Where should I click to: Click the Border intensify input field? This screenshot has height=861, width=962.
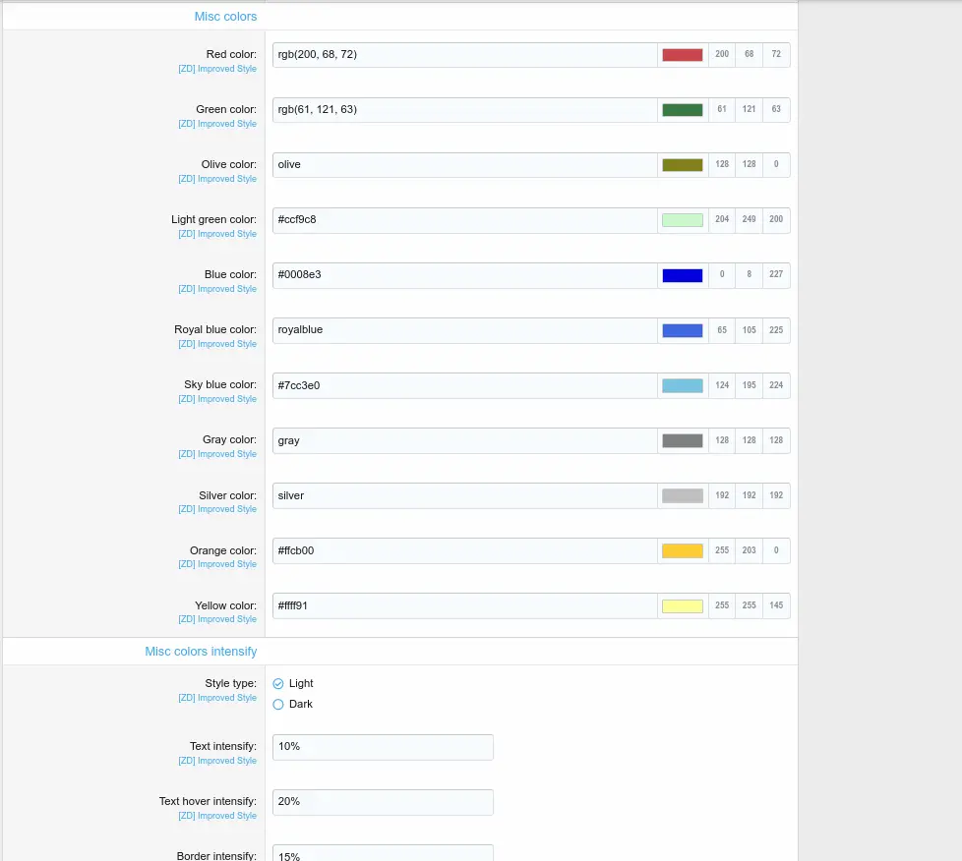coord(383,853)
